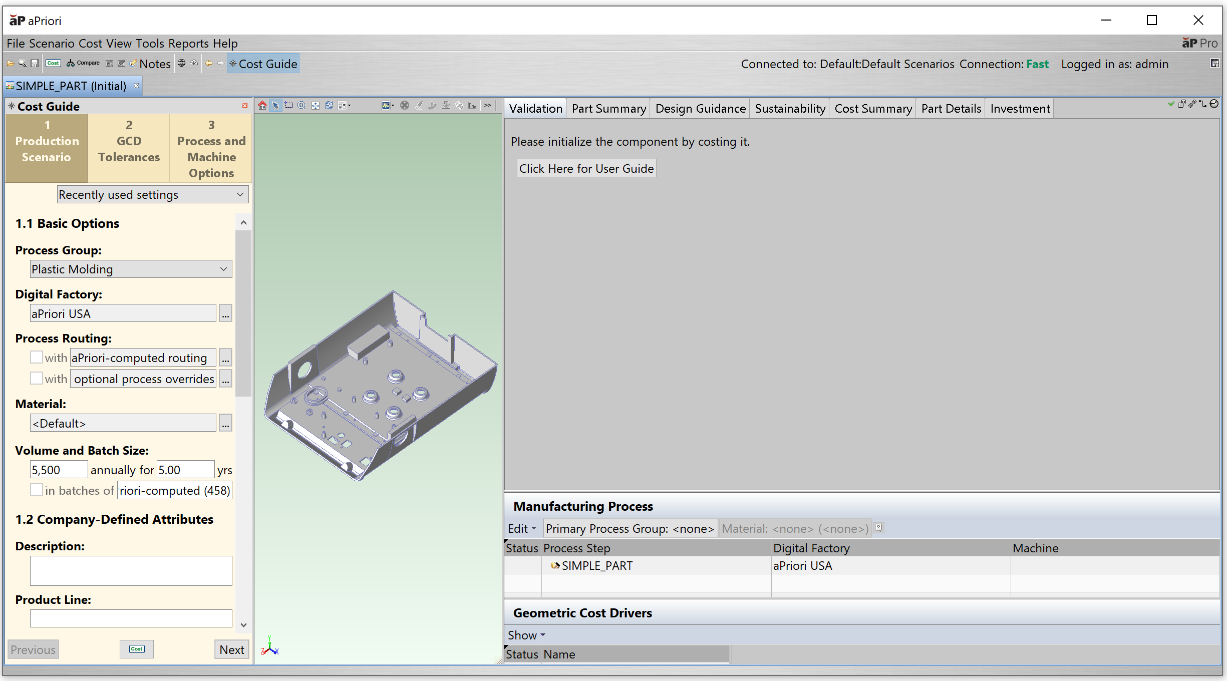The height and width of the screenshot is (681, 1227).
Task: Click the chain link icon
Action: pyautogui.click(x=1192, y=104)
